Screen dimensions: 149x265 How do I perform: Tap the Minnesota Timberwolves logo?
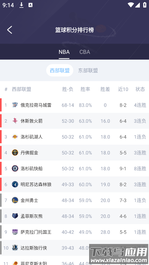pos(15,184)
